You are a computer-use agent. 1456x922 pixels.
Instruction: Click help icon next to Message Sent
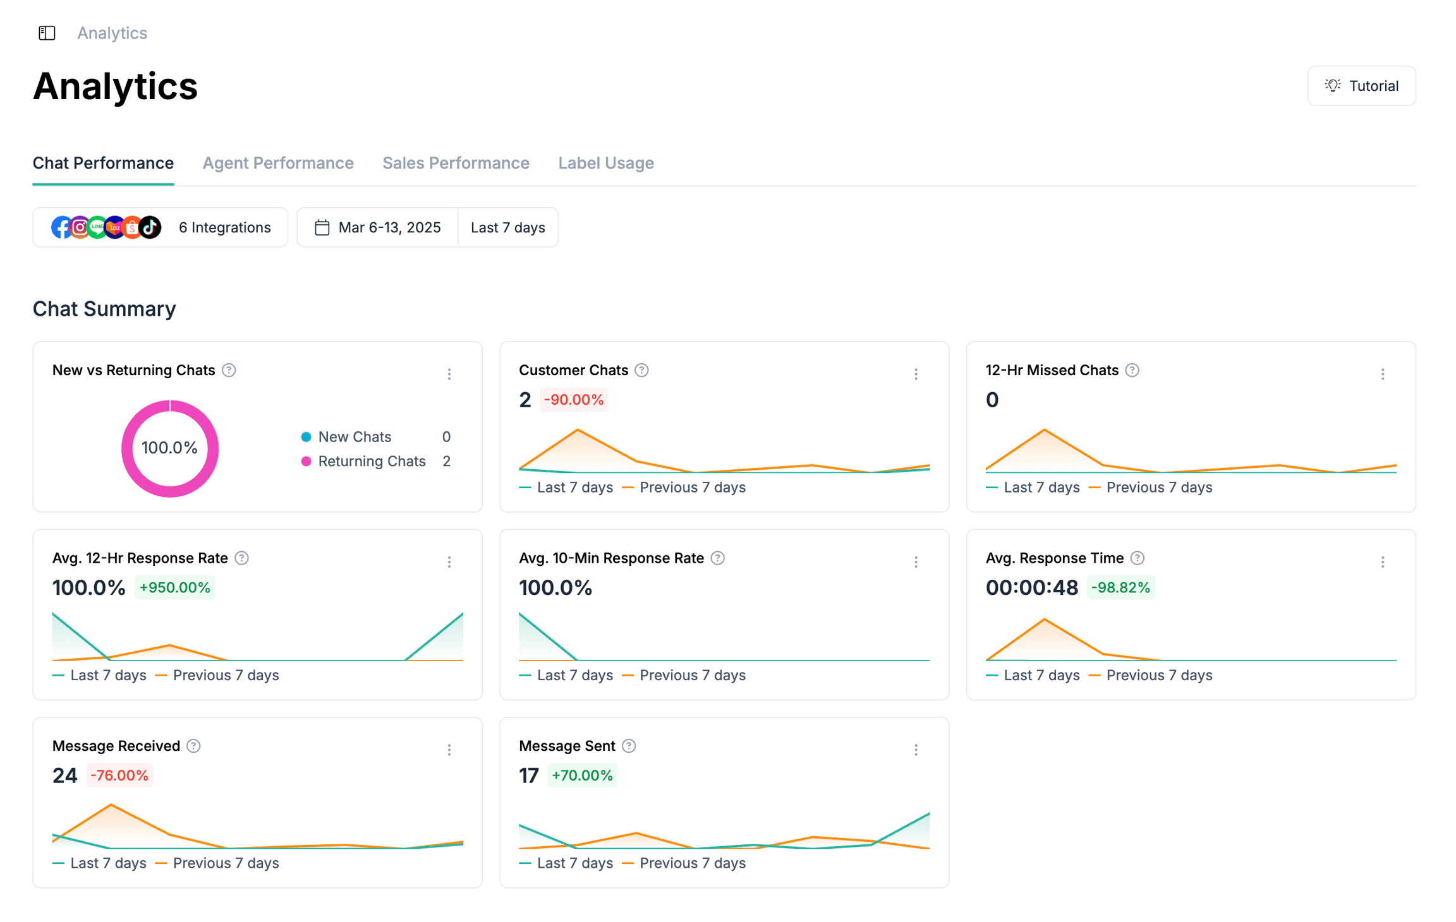click(628, 746)
